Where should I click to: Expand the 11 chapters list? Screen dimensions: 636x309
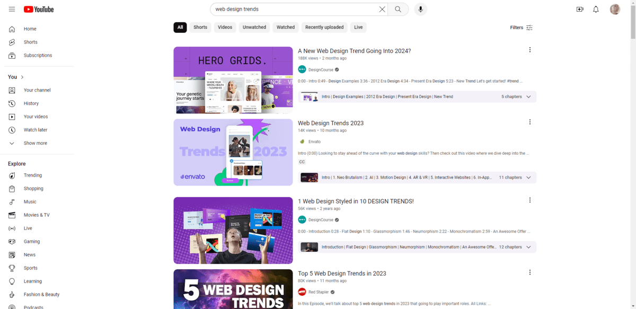coord(528,178)
